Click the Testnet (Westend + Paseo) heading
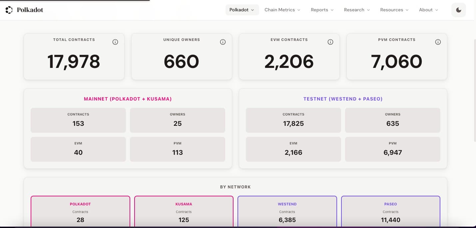Image resolution: width=476 pixels, height=228 pixels. tap(343, 99)
